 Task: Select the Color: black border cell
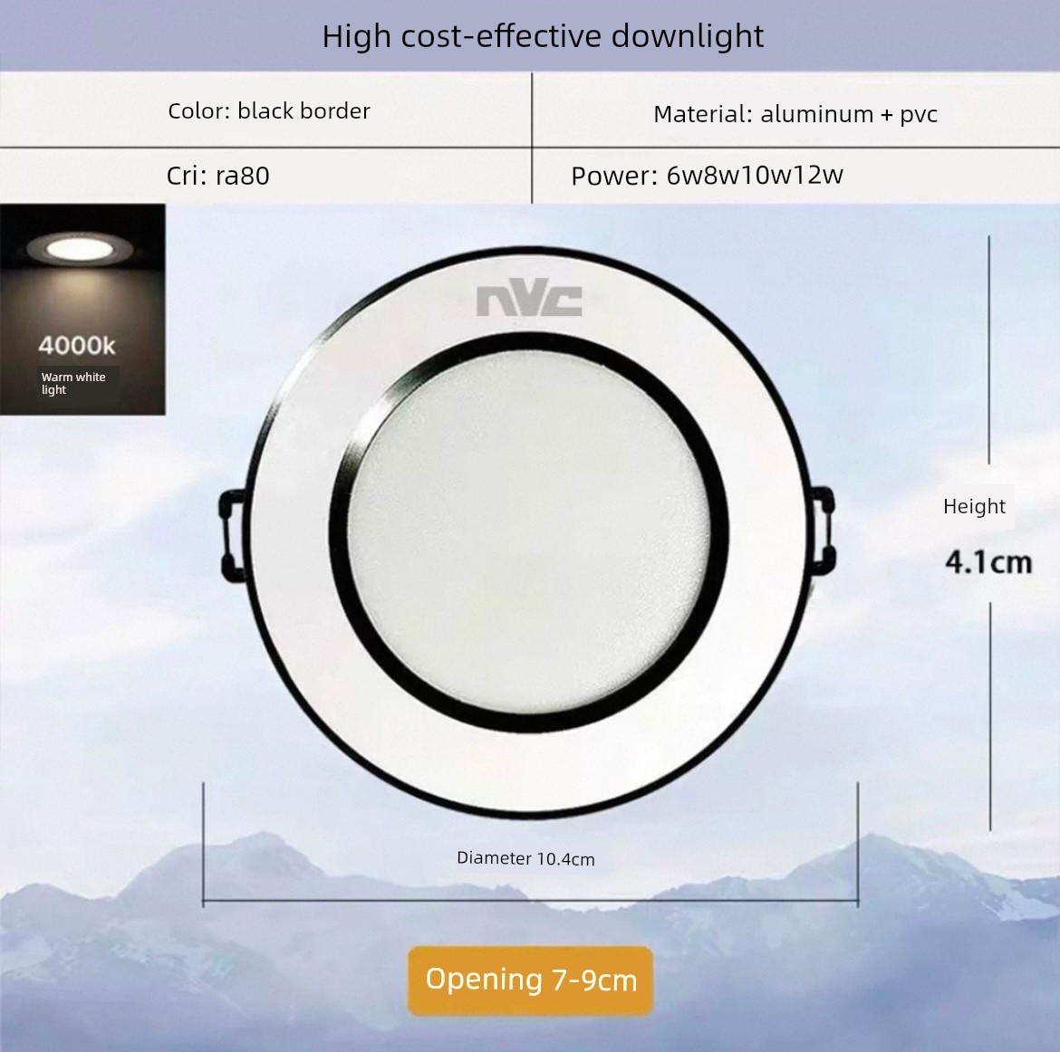pyautogui.click(x=265, y=110)
